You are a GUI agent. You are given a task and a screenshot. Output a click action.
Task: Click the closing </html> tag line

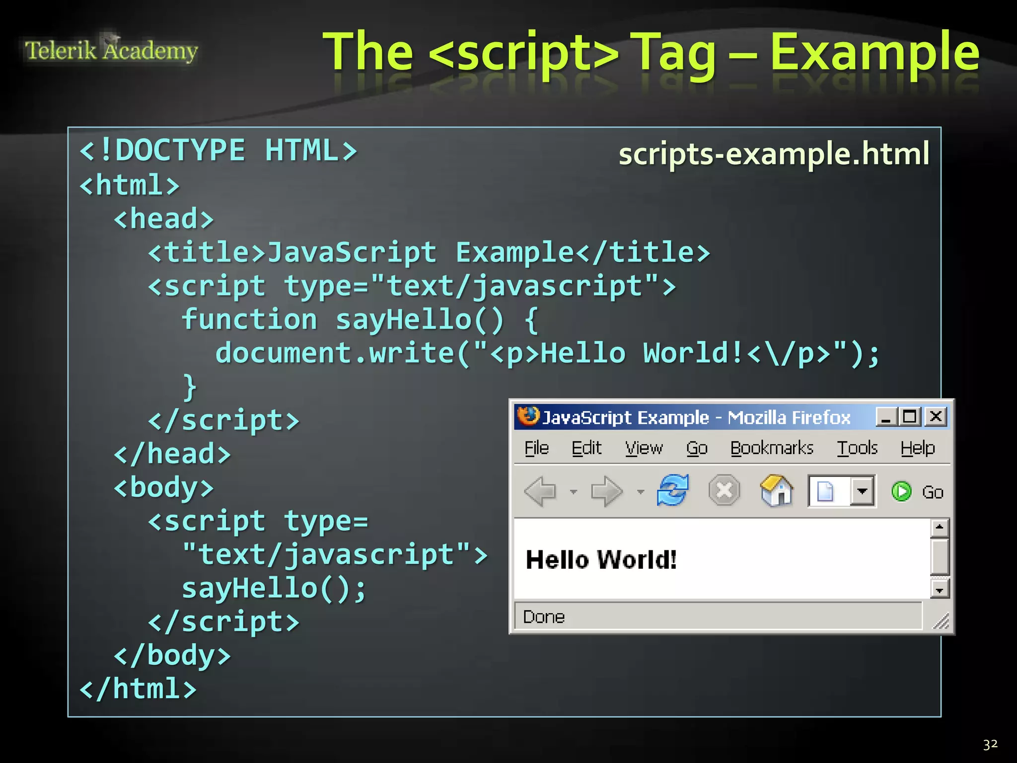(138, 689)
